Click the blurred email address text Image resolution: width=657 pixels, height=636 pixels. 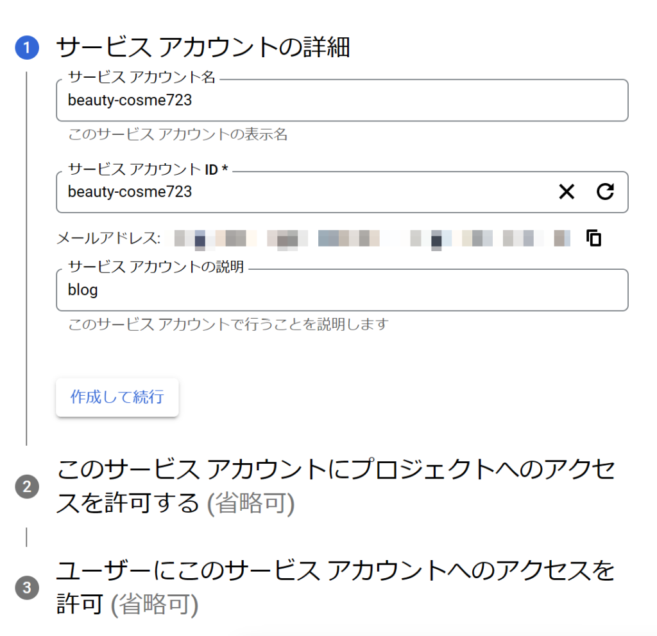(x=372, y=238)
